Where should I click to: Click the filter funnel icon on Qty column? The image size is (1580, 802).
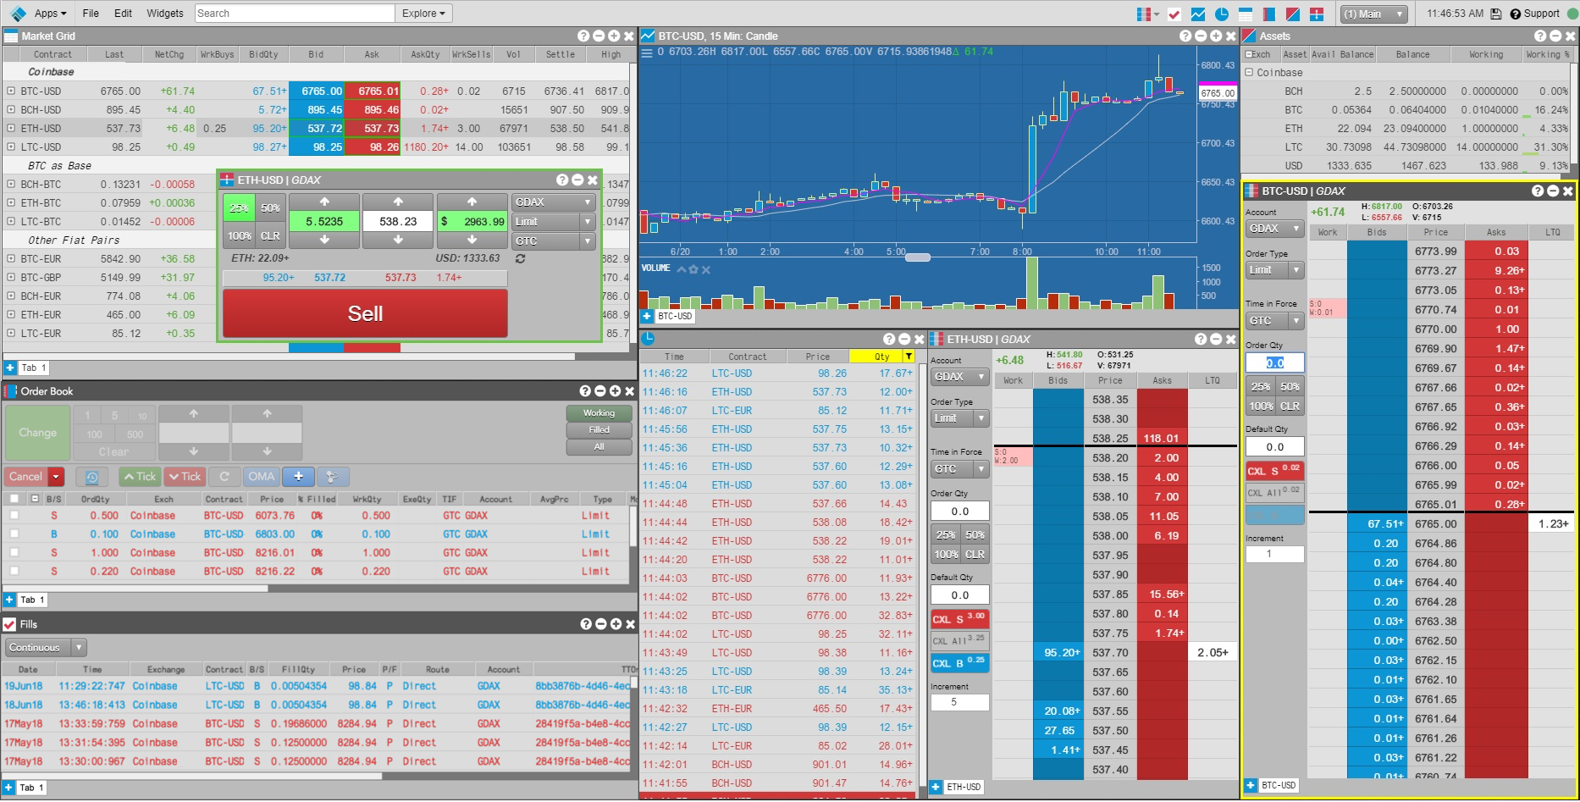(909, 357)
